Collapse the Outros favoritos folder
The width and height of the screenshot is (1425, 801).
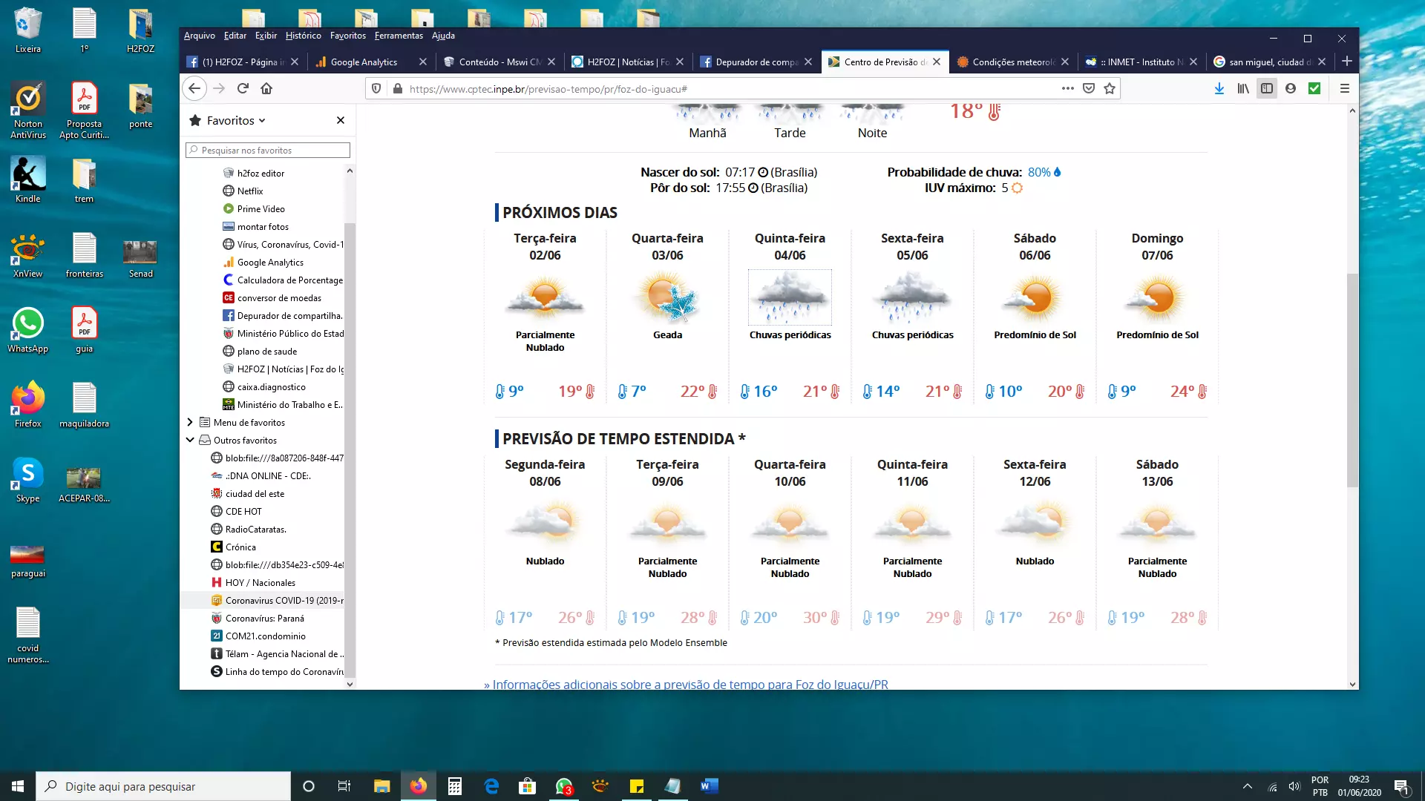click(x=190, y=440)
